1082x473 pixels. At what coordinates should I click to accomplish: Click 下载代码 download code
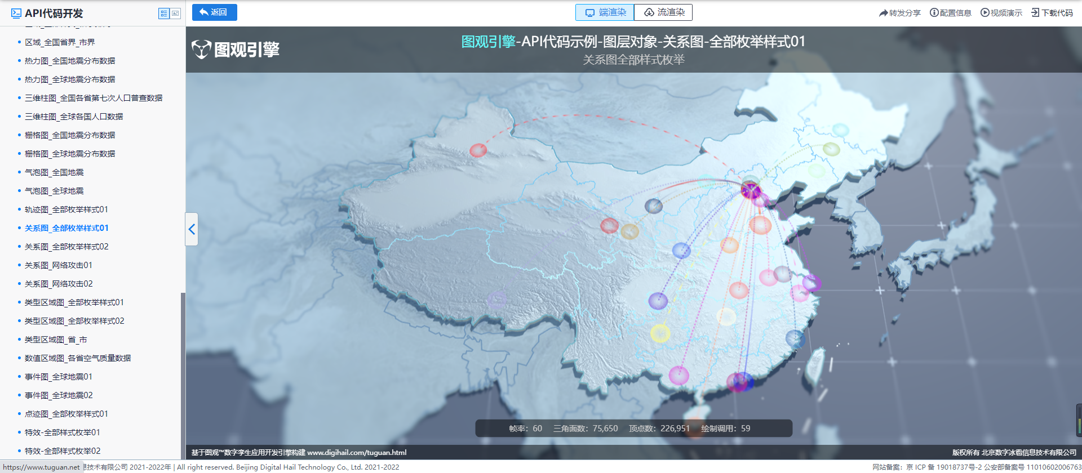click(x=1052, y=13)
